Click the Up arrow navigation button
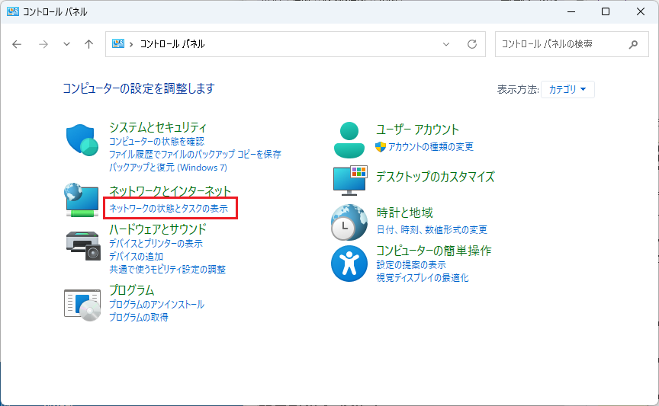This screenshot has width=659, height=406. (88, 44)
